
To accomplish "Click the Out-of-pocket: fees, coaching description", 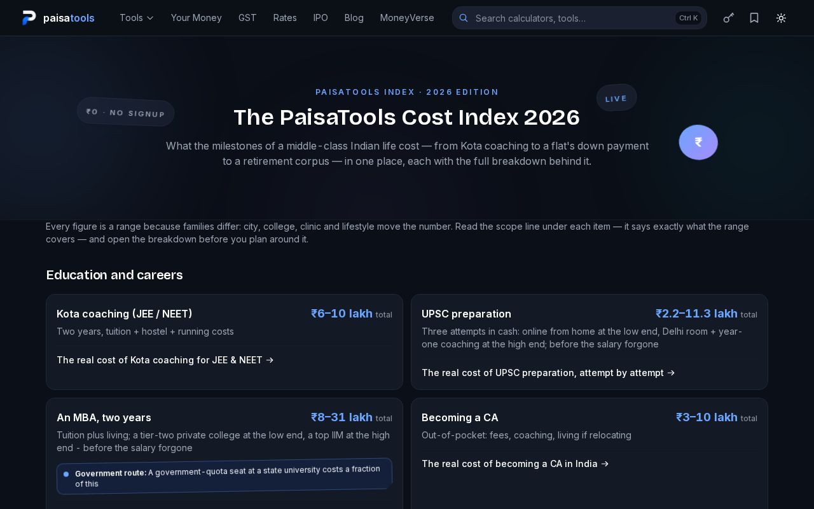I will pyautogui.click(x=527, y=435).
